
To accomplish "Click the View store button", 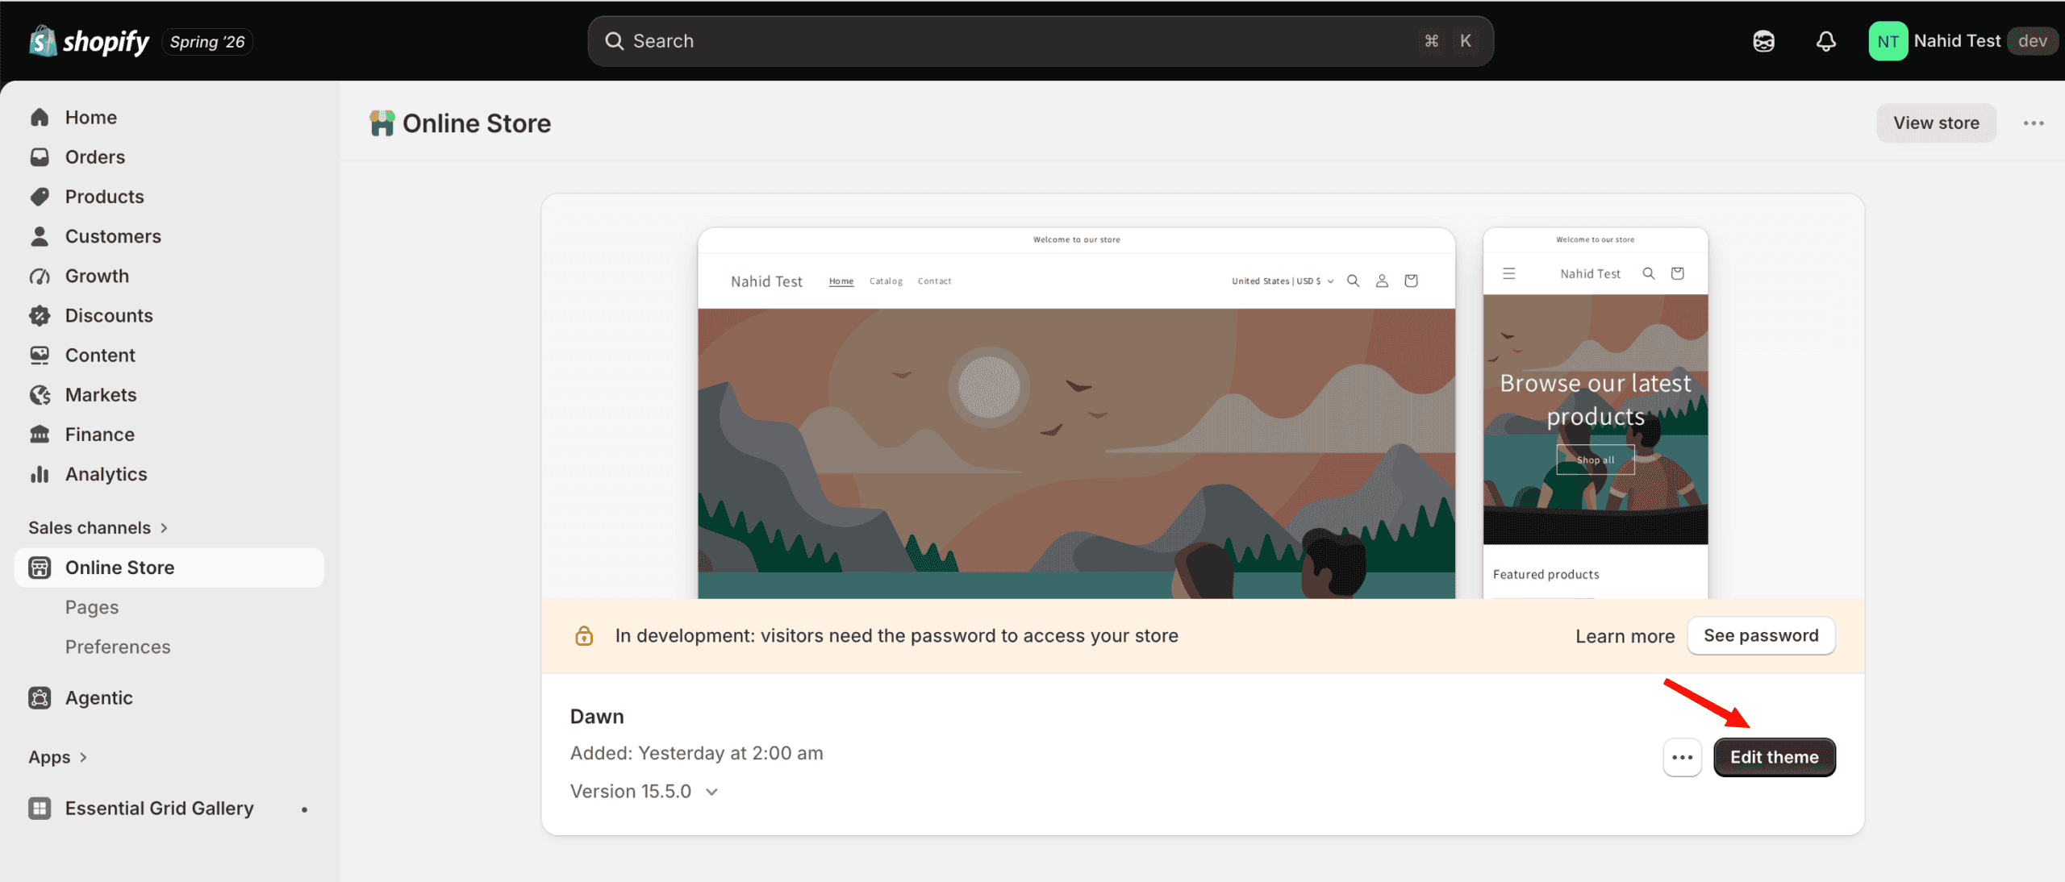I will pos(1936,123).
